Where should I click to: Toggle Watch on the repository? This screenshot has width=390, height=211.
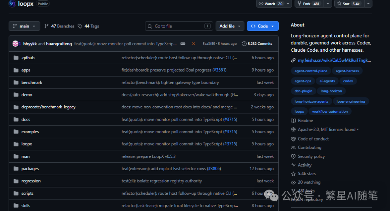[x=270, y=4]
